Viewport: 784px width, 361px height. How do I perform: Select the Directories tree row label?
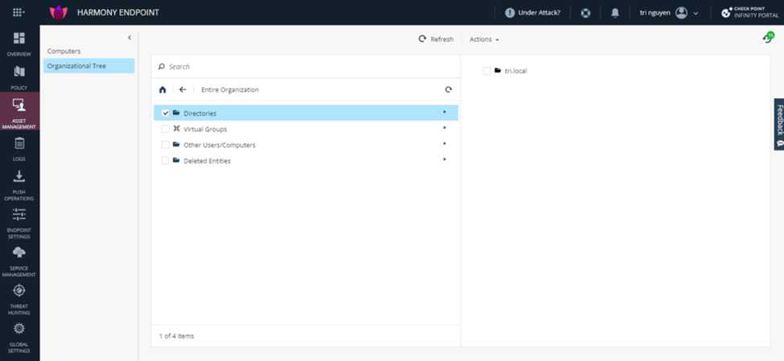coord(200,113)
